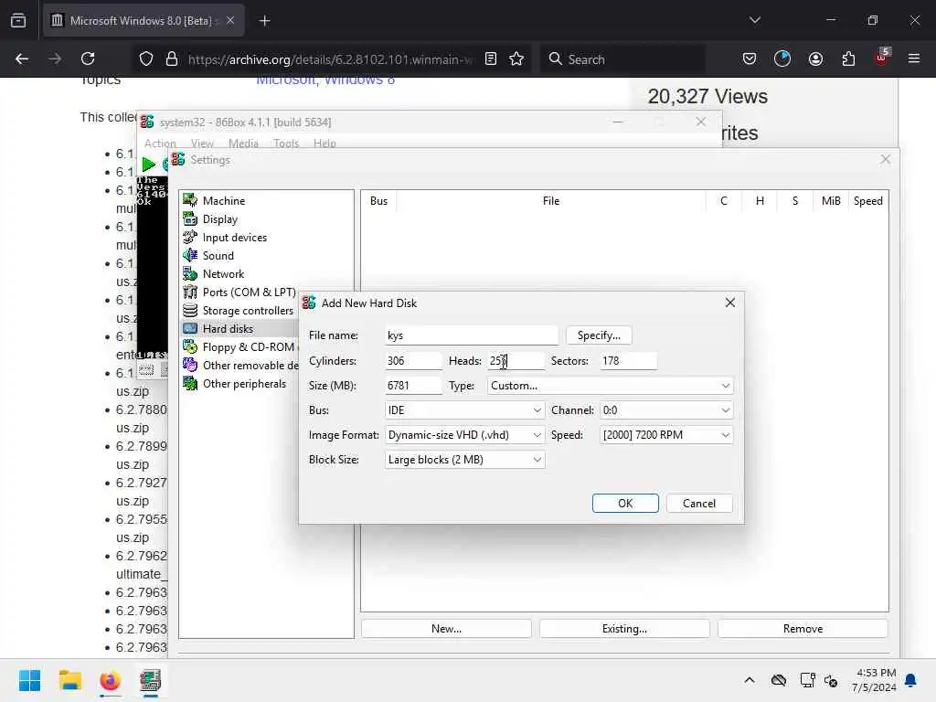Viewport: 936px width, 702px height.
Task: Open Floppy & CD-ROM category icon
Action: point(190,346)
